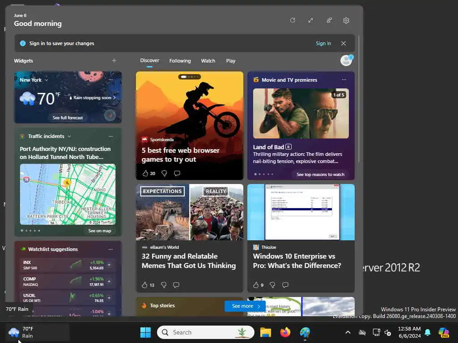458x343 pixels.
Task: Click See top reasons to watch
Action: coord(320,175)
